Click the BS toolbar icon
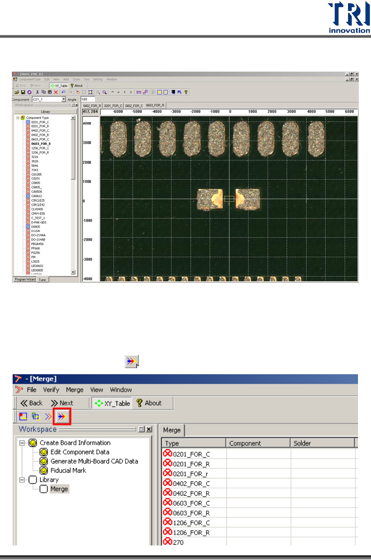The image size is (371, 560). (x=139, y=92)
